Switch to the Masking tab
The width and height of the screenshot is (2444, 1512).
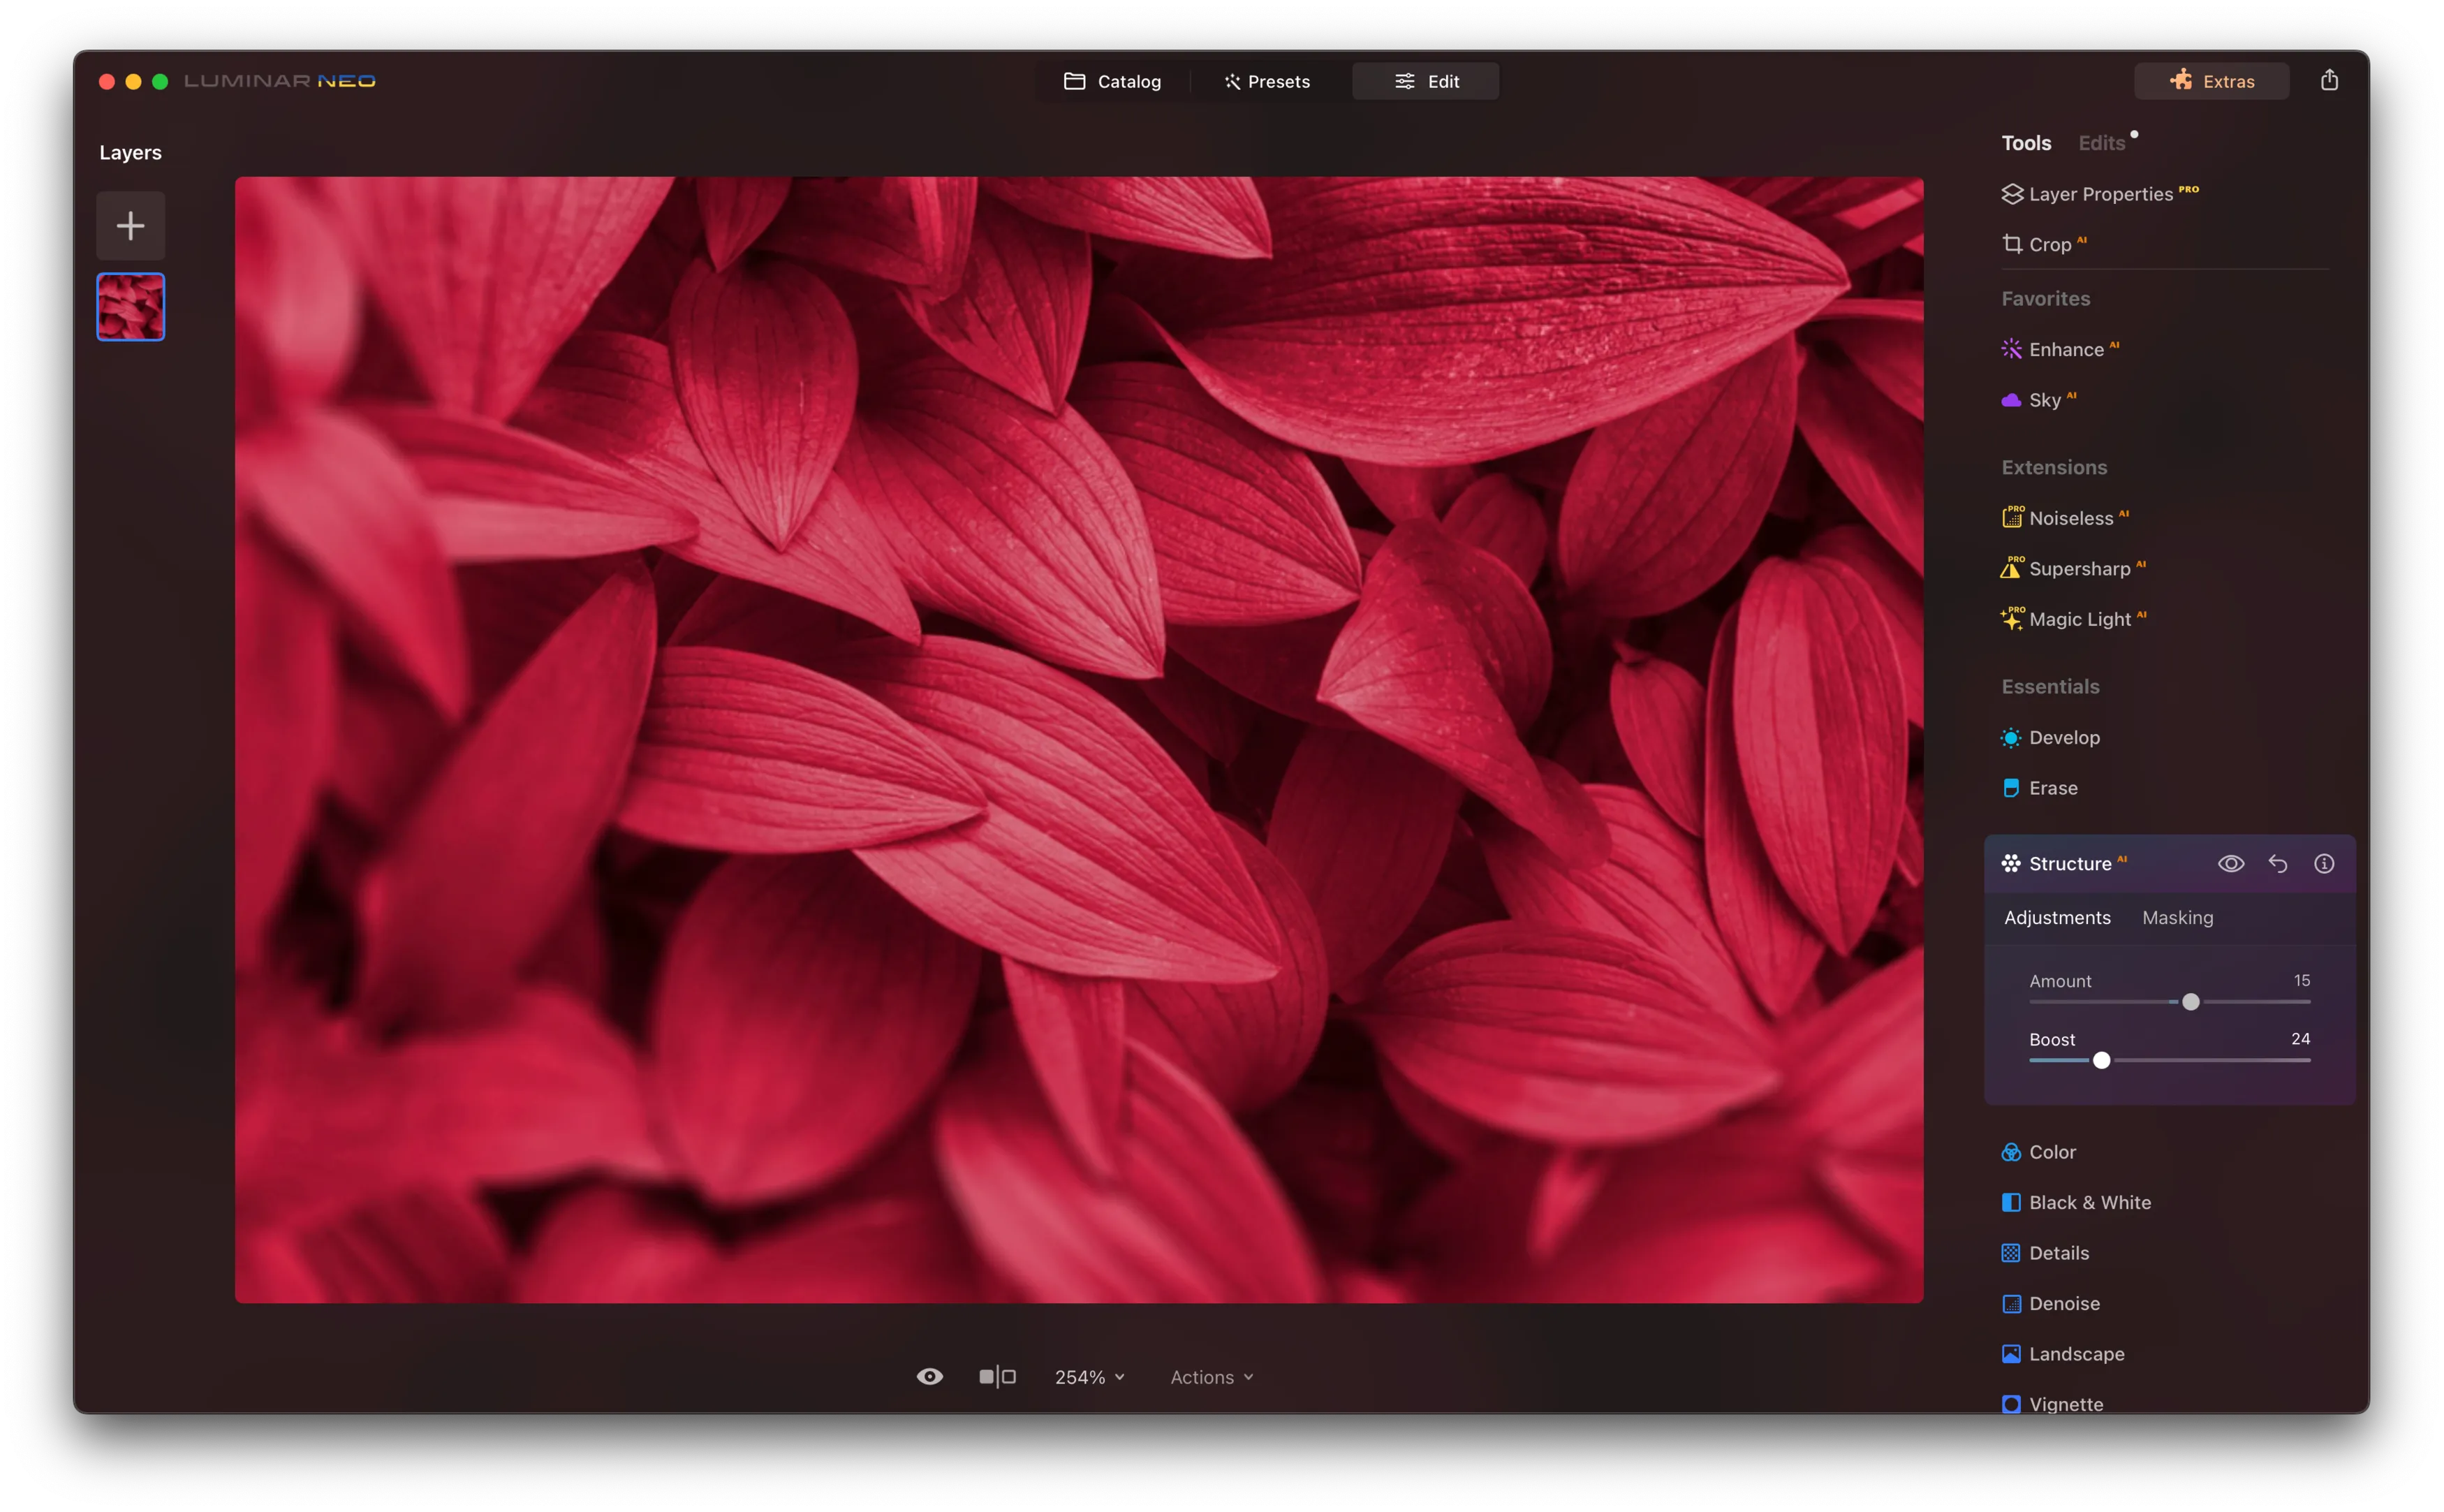(2176, 918)
